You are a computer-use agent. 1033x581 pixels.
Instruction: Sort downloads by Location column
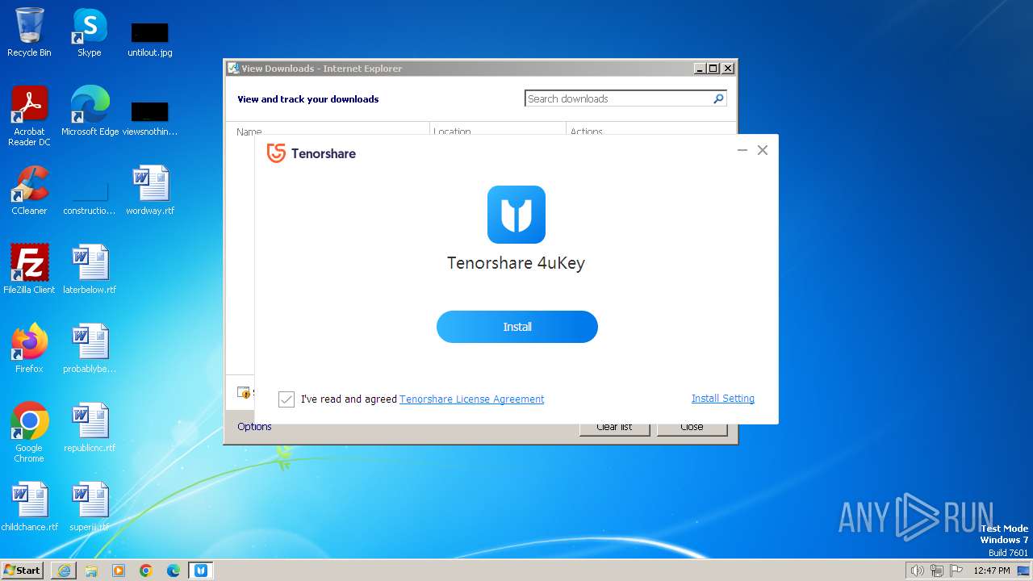[497, 129]
